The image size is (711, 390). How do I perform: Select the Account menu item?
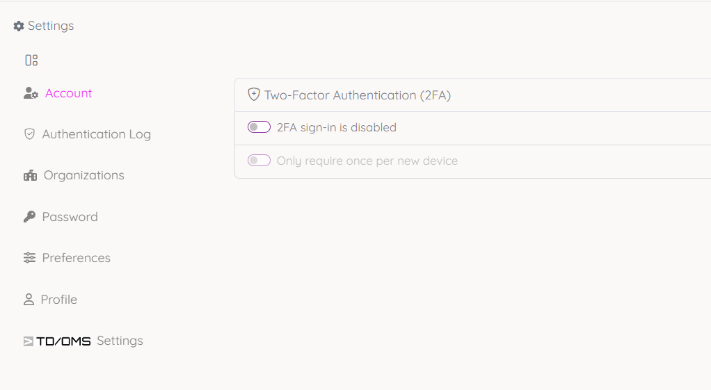click(x=69, y=93)
